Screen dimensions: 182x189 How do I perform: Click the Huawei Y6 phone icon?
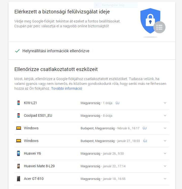pyautogui.click(x=18, y=153)
